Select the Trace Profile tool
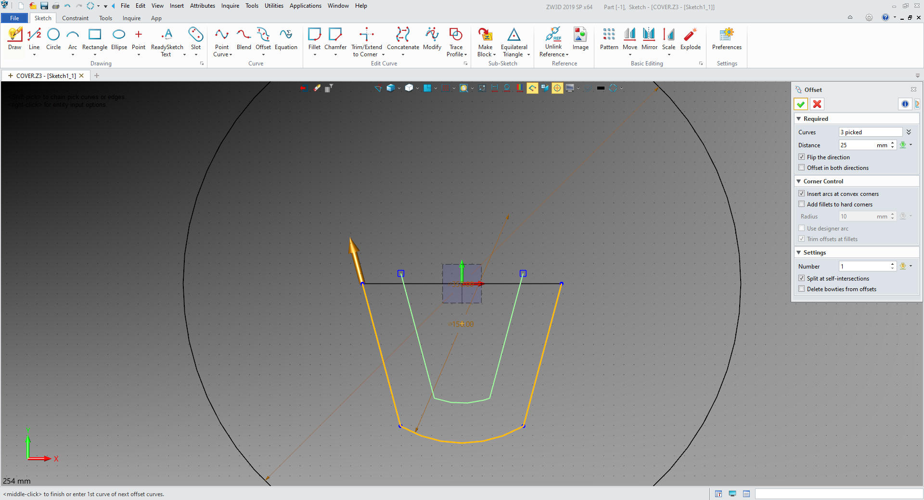The height and width of the screenshot is (500, 924). coord(456,42)
